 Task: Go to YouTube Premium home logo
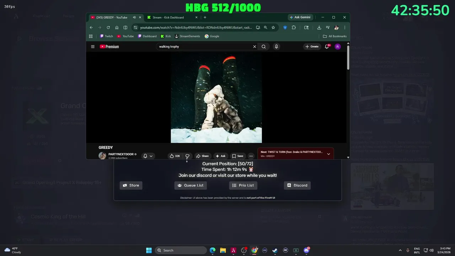[109, 47]
